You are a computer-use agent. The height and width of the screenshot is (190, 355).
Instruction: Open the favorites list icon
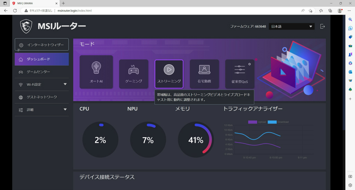click(321, 11)
